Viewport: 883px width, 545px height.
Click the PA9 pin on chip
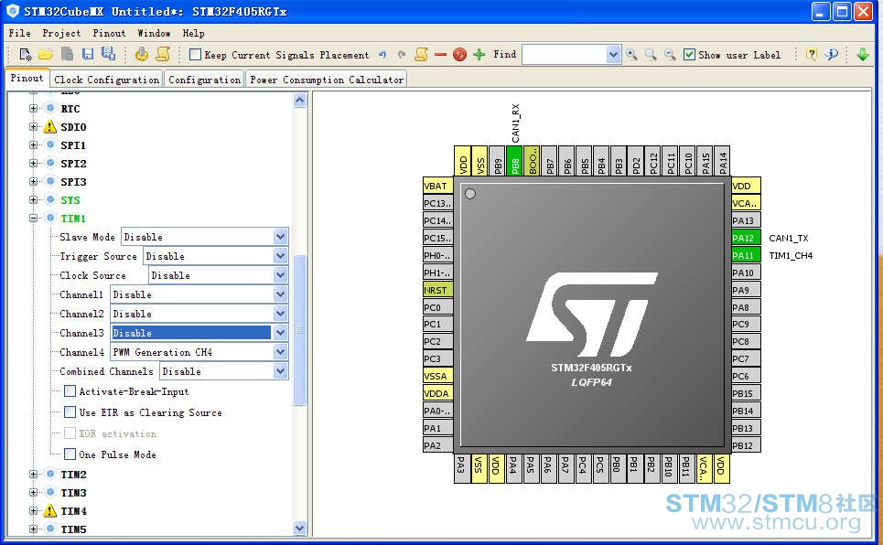[x=746, y=290]
